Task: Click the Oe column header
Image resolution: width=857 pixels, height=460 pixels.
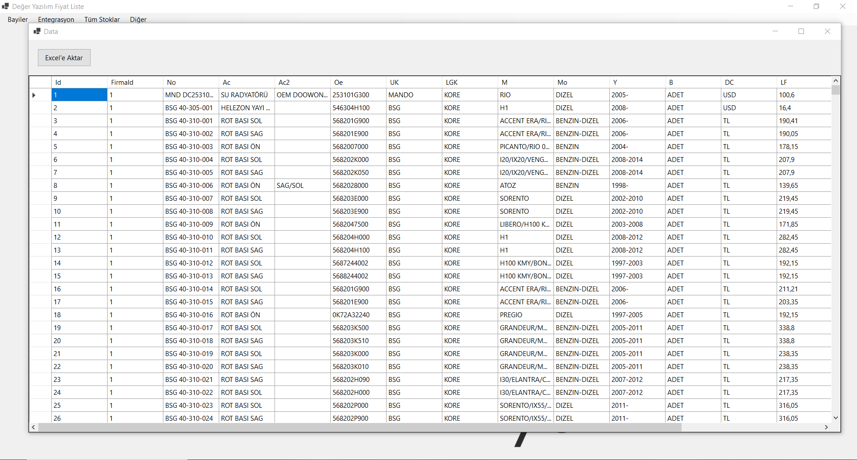Action: (x=358, y=82)
